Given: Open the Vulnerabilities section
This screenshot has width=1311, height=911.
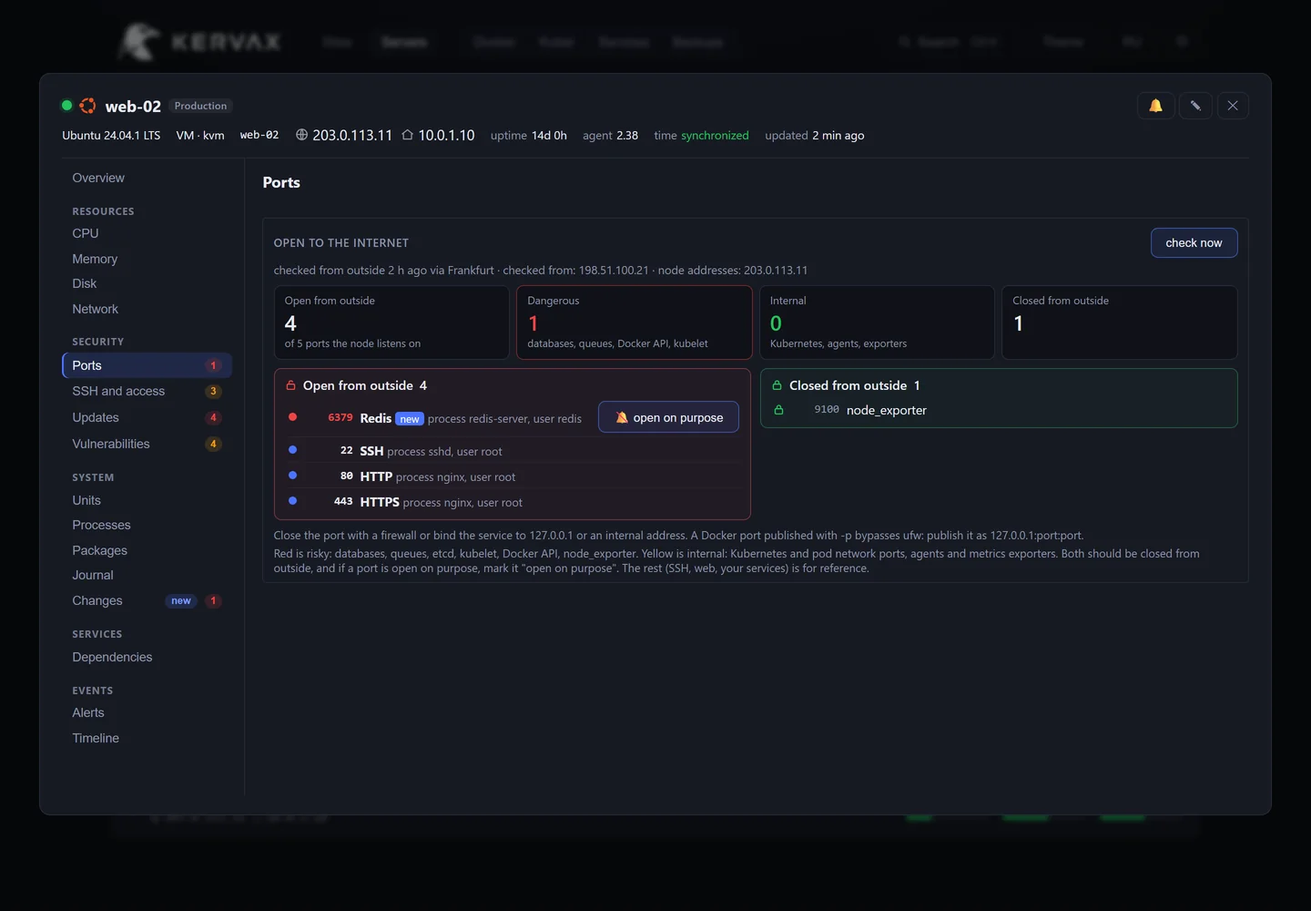Looking at the screenshot, I should coord(147,444).
